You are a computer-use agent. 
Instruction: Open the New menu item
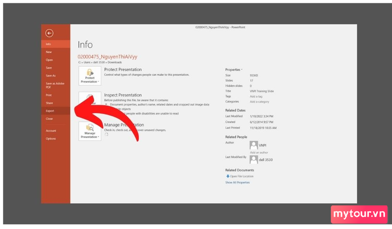55,52
